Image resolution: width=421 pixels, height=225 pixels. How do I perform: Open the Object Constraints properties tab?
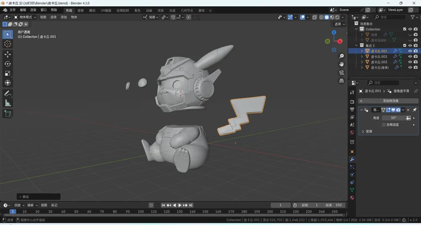click(352, 183)
